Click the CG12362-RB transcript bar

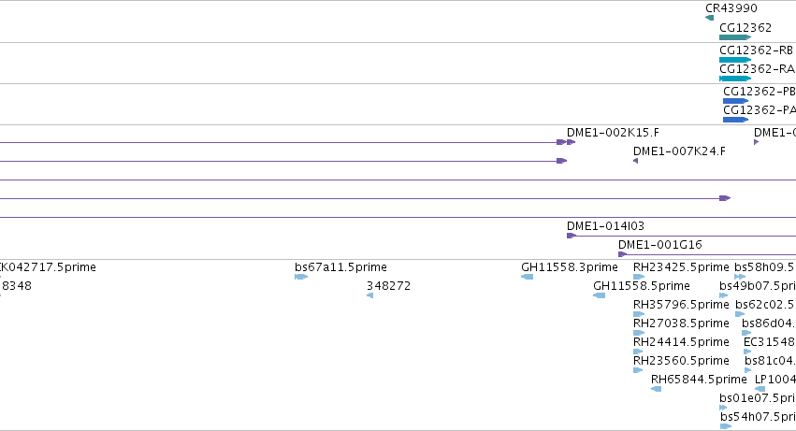coord(735,60)
